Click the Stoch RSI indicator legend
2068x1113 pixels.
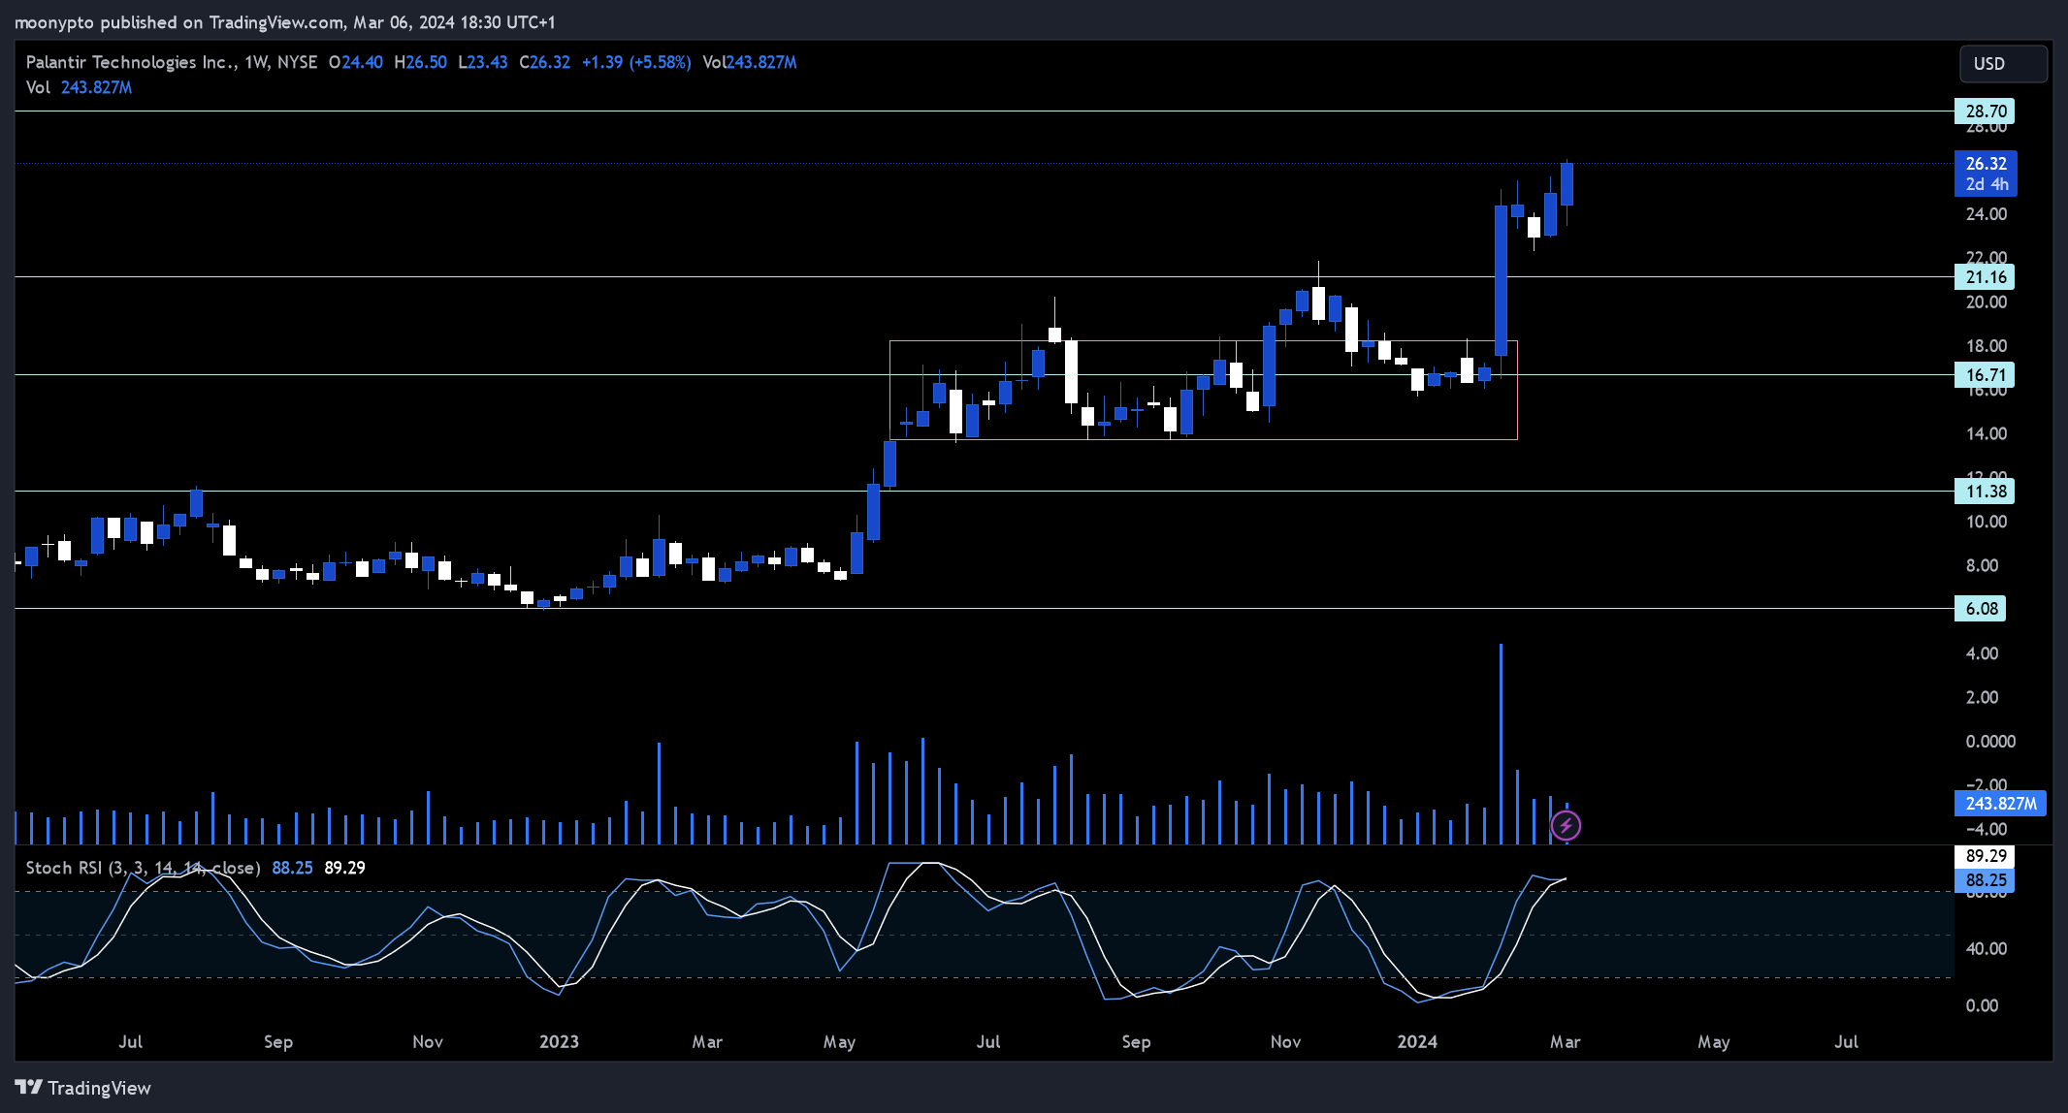point(143,868)
